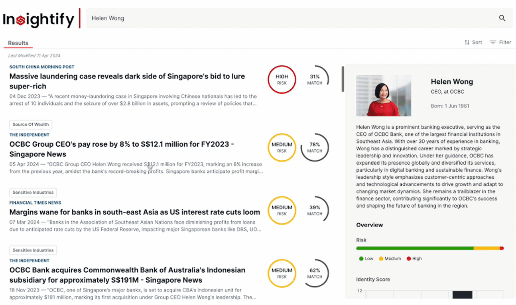Select the Results tab
516x305 pixels.
[18, 43]
